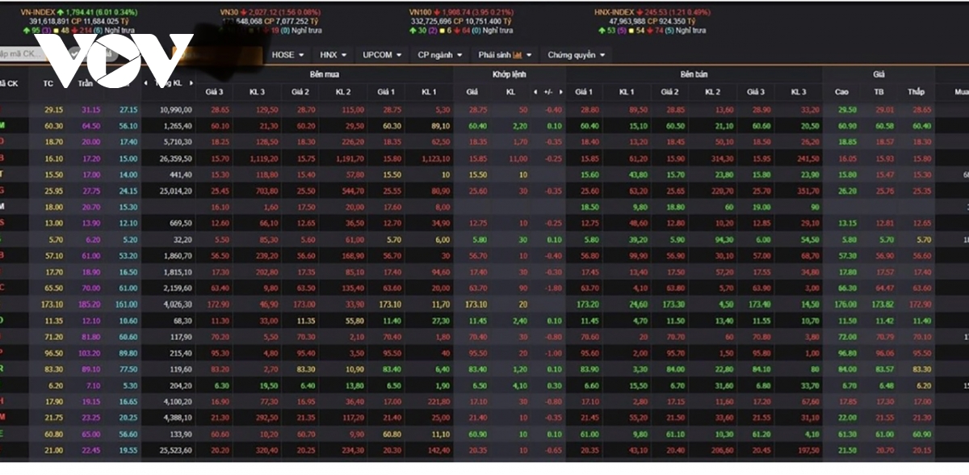
Task: Expand the CP ngành sector dropdown
Action: tap(440, 55)
